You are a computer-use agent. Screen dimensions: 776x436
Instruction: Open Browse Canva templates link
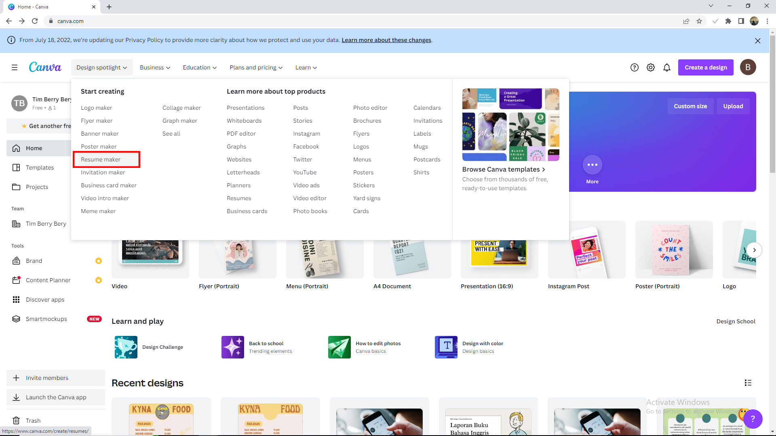pyautogui.click(x=504, y=169)
